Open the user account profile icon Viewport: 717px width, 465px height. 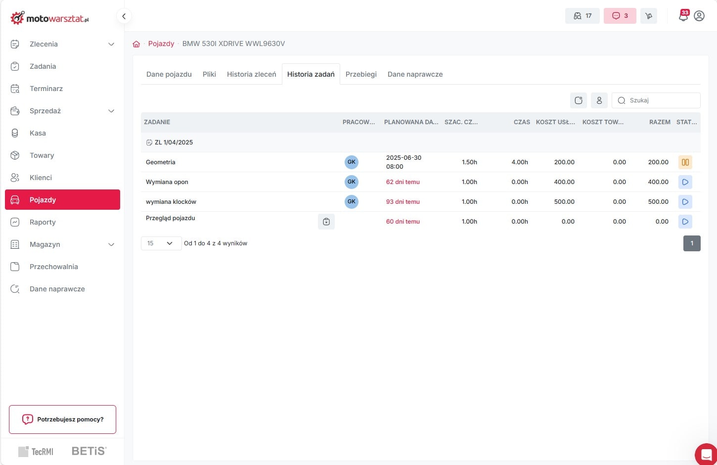coord(699,16)
